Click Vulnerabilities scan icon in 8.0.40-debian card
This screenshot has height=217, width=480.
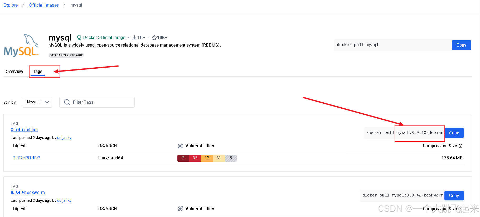(180, 146)
